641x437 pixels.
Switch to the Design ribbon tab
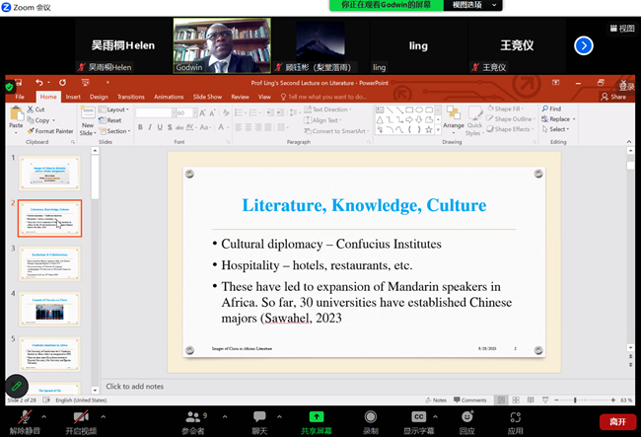coord(100,97)
